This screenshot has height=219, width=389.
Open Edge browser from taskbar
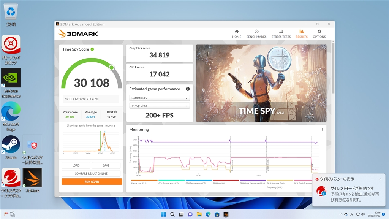point(208,214)
